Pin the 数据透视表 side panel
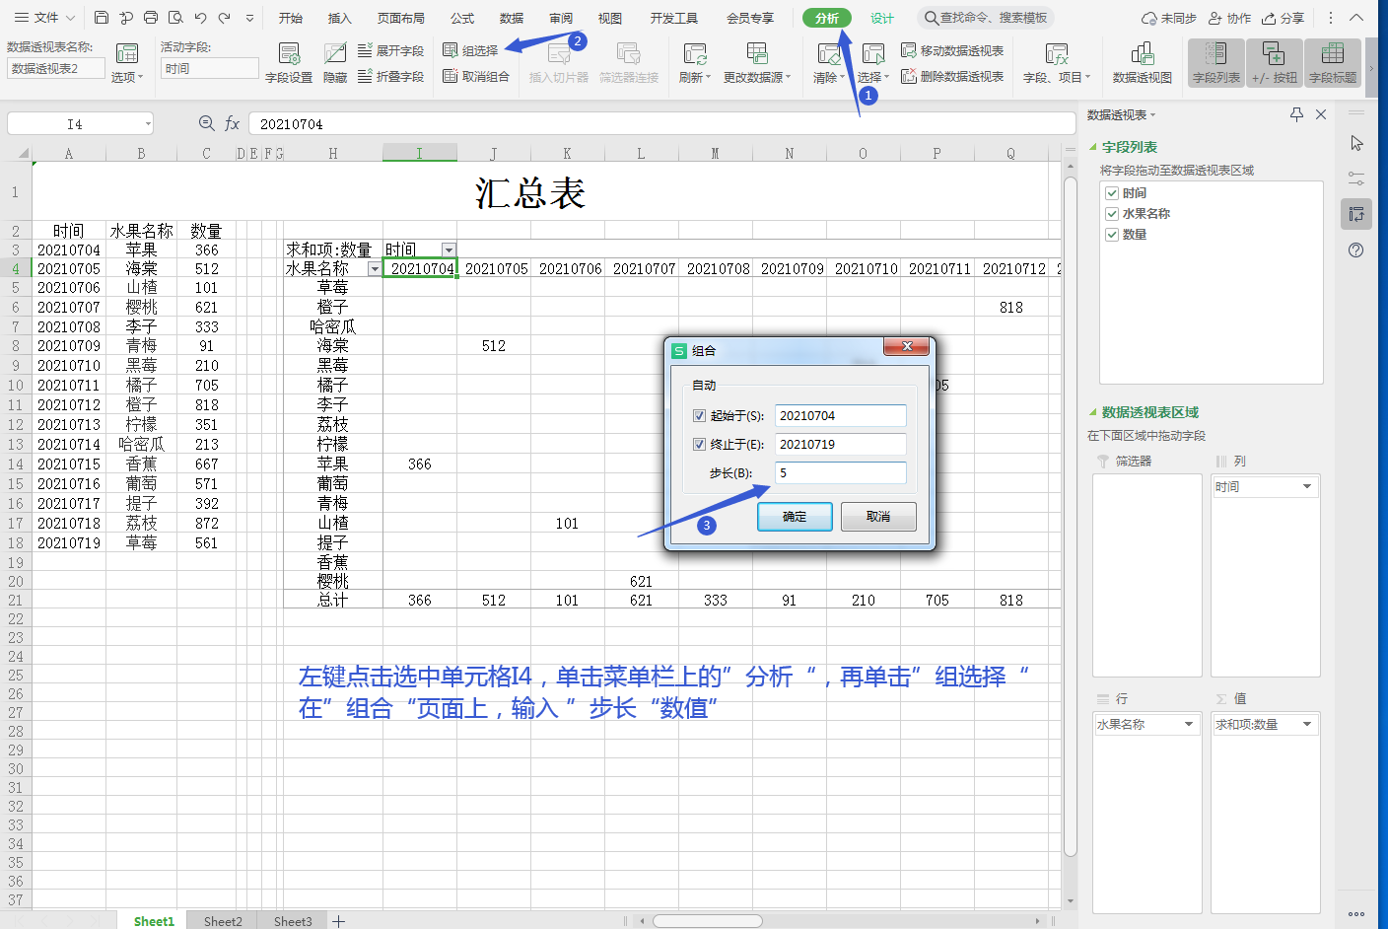Screen dimensions: 1388x929 [x=1296, y=114]
